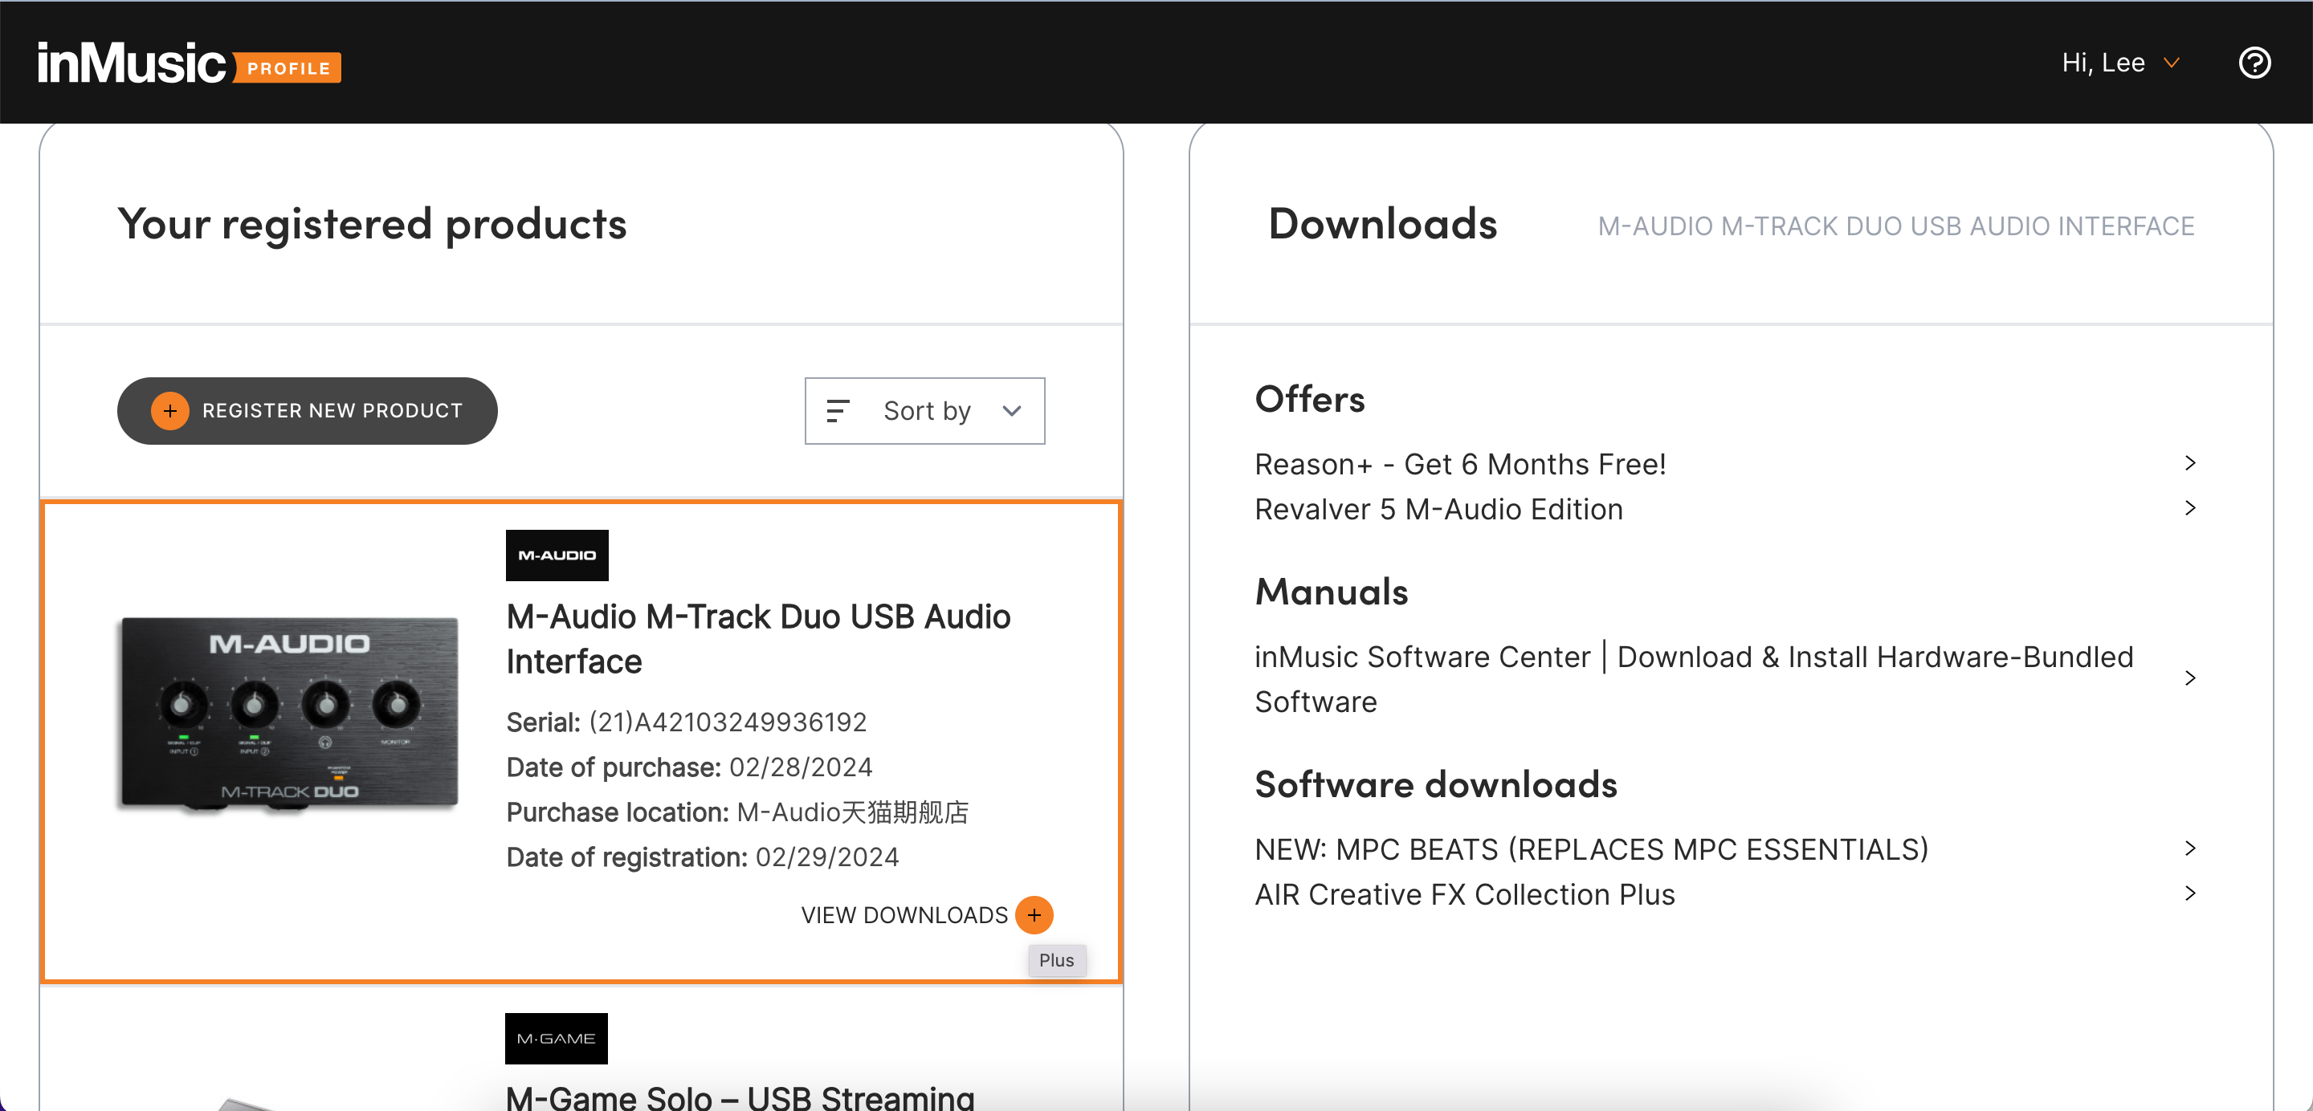Click chevron next to MPC BEATS download
This screenshot has height=1111, width=2313.
[x=2190, y=848]
